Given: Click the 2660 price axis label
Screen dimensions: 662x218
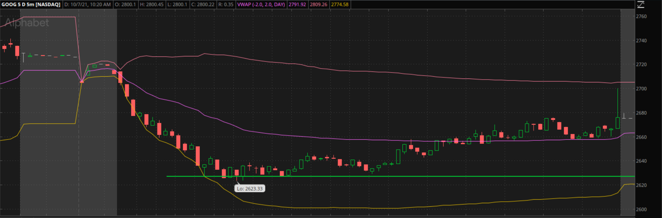Looking at the screenshot, I should 641,137.
